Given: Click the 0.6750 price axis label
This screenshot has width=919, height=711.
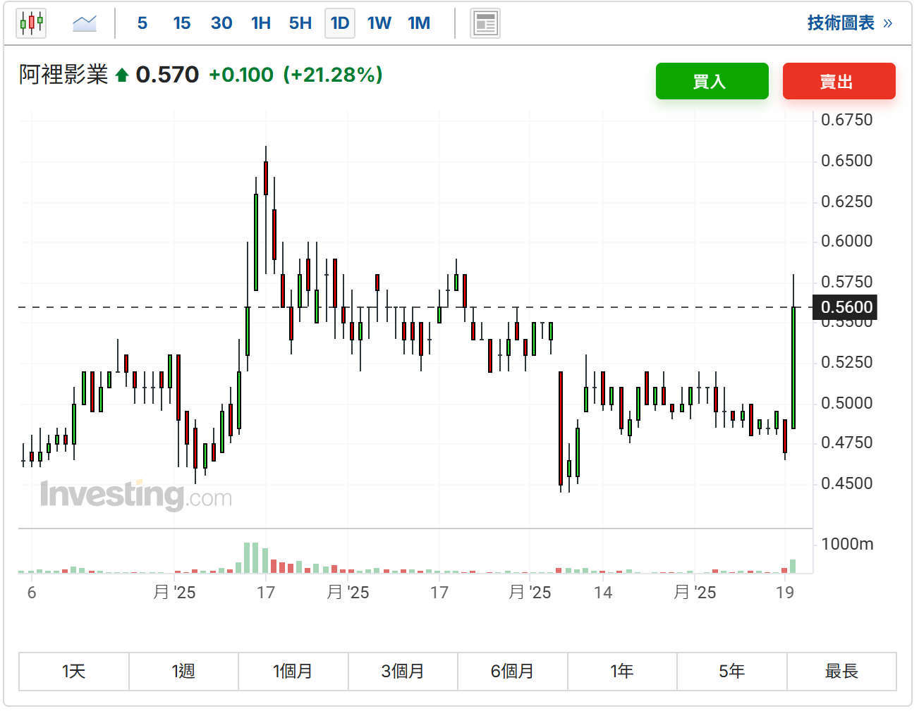Looking at the screenshot, I should coord(847,120).
